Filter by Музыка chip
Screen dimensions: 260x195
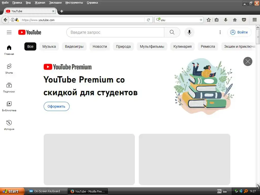tap(49, 46)
